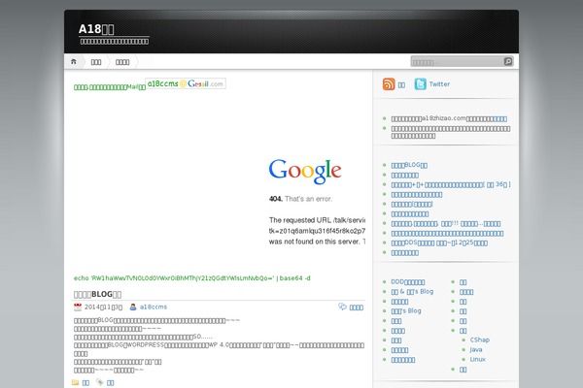Click the 2014 post date text
This screenshot has height=388, width=583.
(103, 307)
